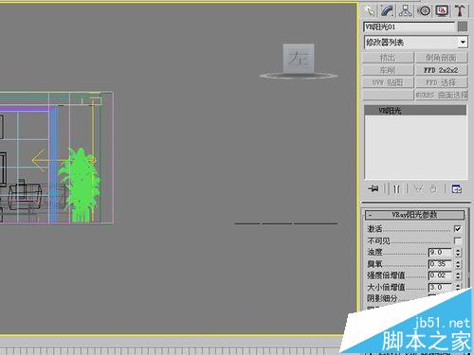Open the Display panel tab
This screenshot has width=474, height=355.
tap(442, 11)
